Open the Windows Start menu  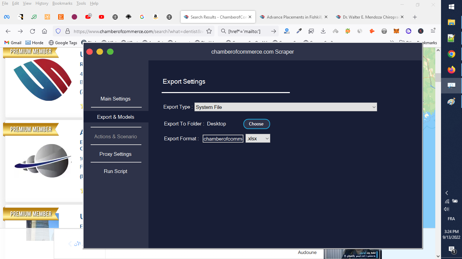[452, 7]
